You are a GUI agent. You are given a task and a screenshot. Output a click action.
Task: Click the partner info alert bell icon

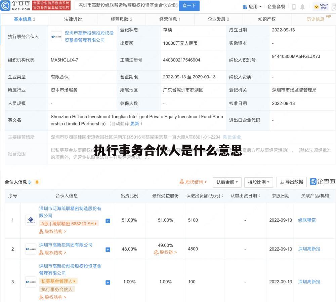[37, 182]
